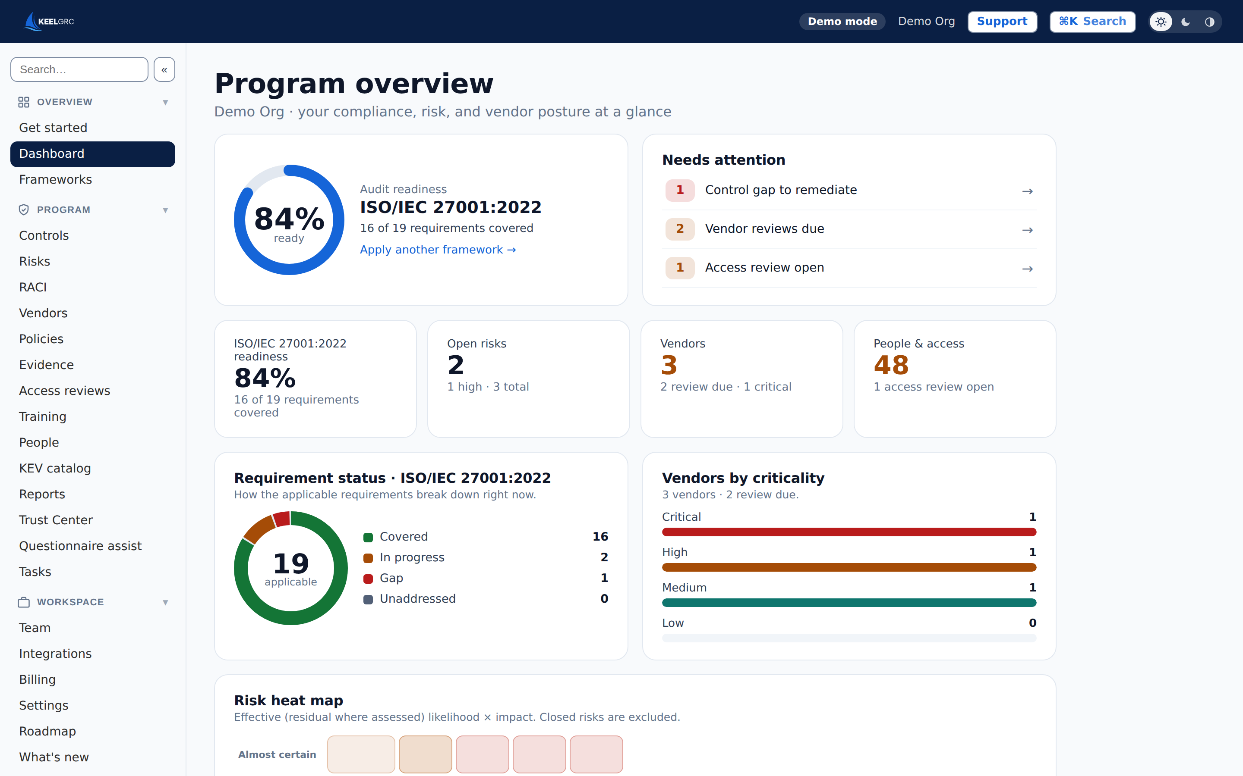
Task: Open People in sidebar
Action: click(92, 442)
